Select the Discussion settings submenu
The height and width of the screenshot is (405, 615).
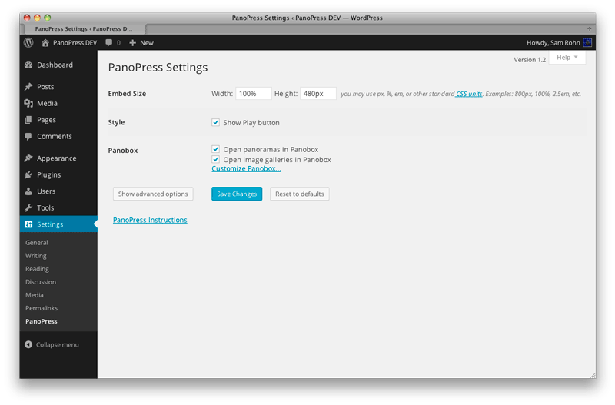pos(41,282)
